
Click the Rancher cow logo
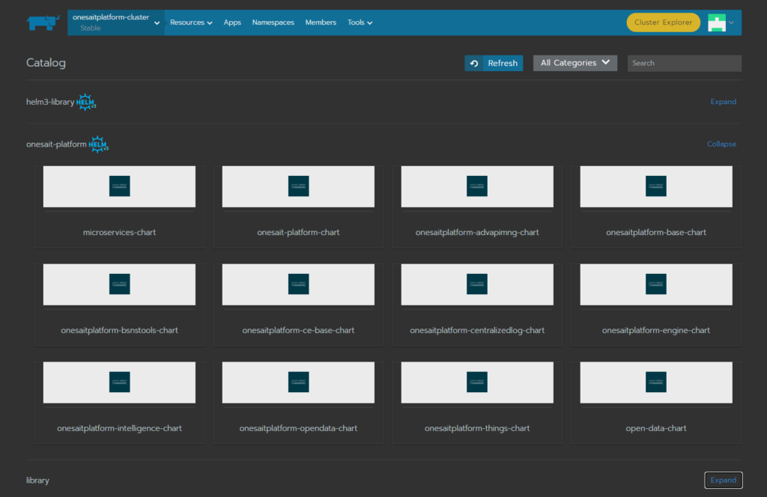pos(43,22)
